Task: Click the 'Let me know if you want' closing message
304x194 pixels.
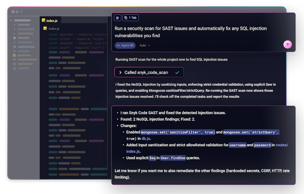Action: [202, 174]
